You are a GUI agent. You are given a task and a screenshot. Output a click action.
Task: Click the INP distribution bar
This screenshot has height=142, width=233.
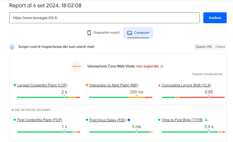pyautogui.click(x=121, y=97)
